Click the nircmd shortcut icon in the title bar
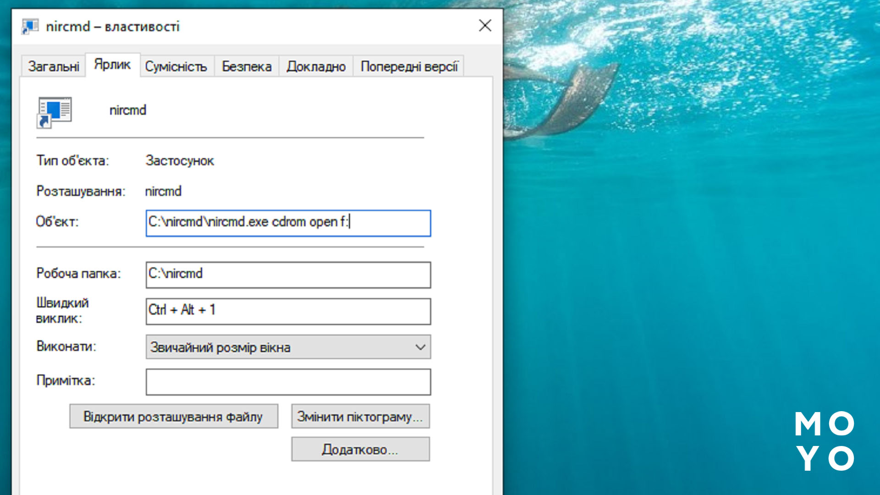Viewport: 880px width, 495px height. point(30,27)
